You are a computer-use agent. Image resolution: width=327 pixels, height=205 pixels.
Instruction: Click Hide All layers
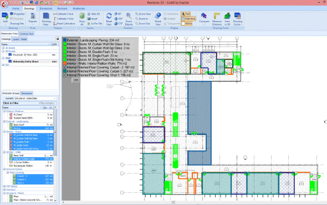[x=94, y=14]
